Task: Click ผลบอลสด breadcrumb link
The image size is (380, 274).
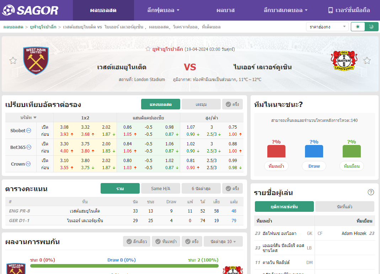Action: pos(13,27)
